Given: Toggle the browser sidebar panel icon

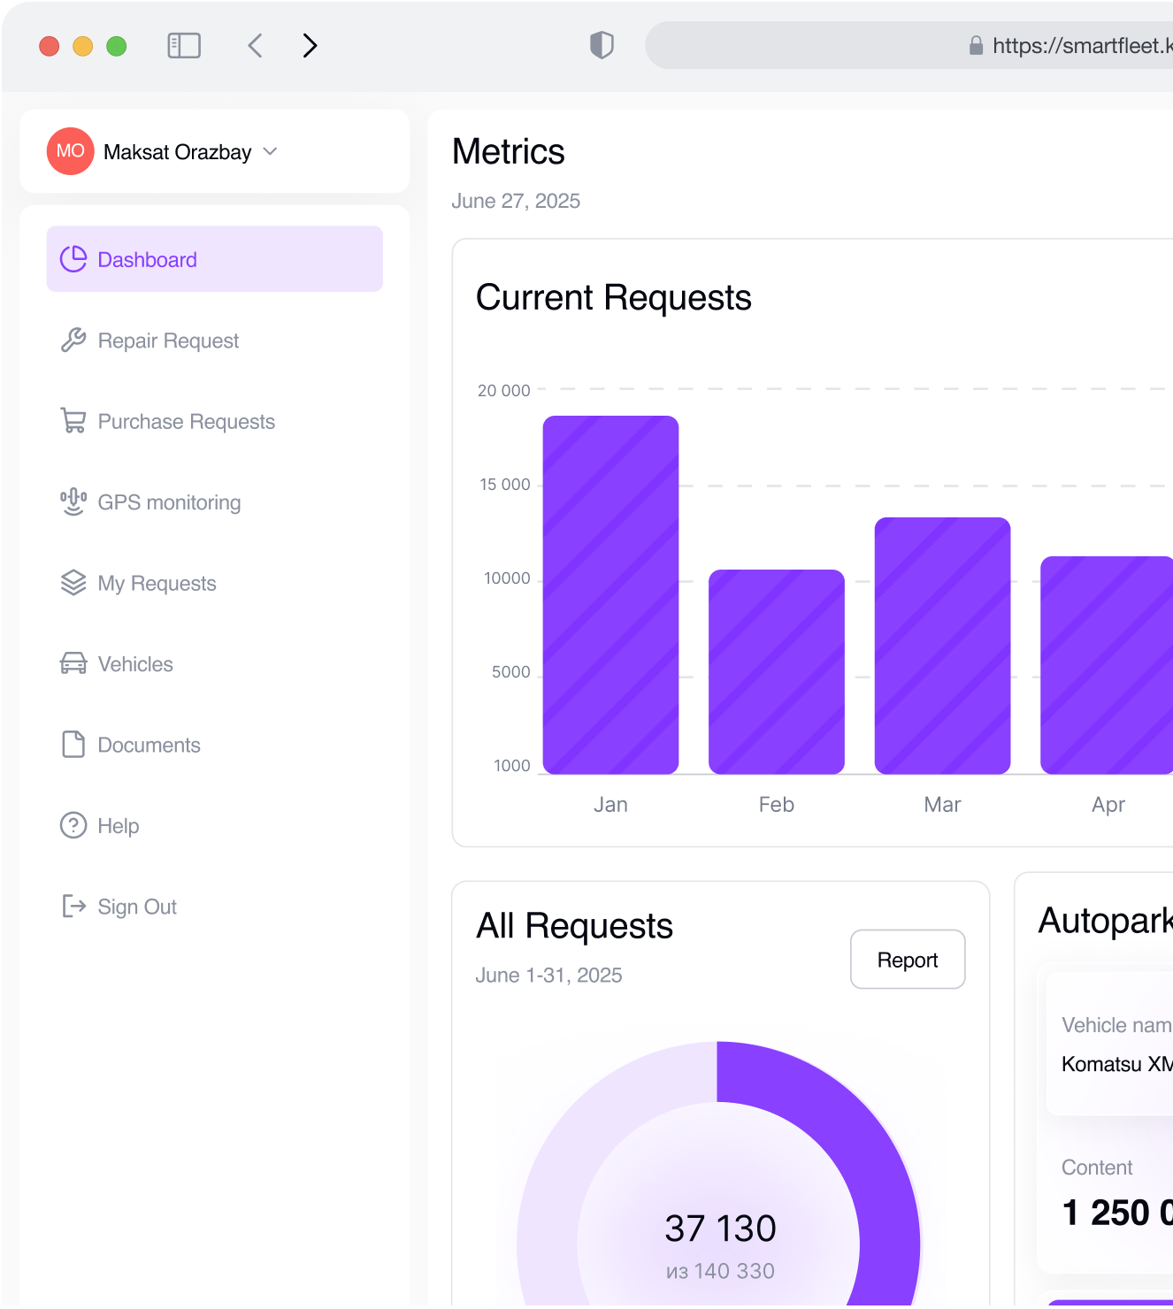Looking at the screenshot, I should coord(184,45).
